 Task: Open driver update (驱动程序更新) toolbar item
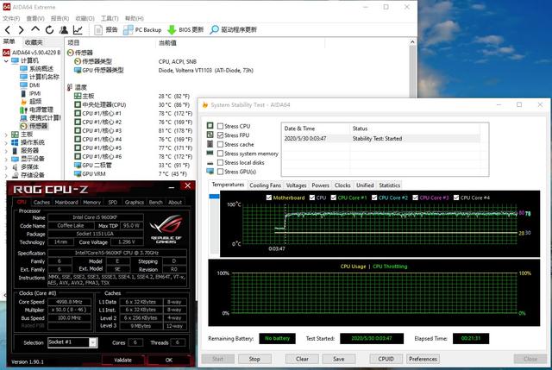tap(233, 30)
